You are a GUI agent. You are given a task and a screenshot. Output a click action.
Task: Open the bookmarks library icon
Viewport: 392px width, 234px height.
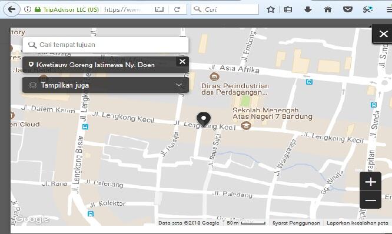[288, 9]
